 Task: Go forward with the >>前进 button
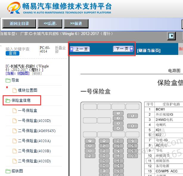pyautogui.click(x=76, y=24)
